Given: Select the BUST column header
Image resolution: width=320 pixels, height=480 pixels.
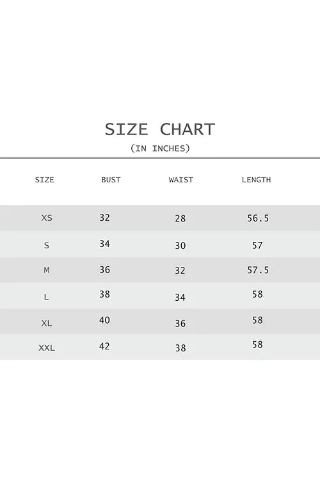Looking at the screenshot, I should click(x=111, y=180).
